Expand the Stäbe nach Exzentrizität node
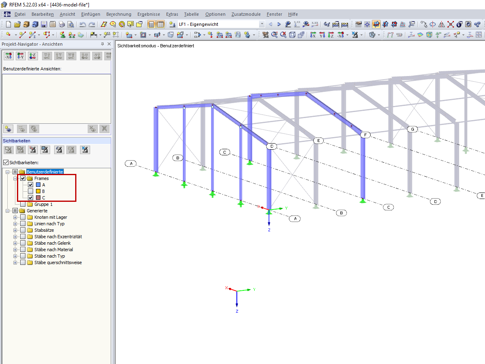The width and height of the screenshot is (485, 364). [15, 237]
